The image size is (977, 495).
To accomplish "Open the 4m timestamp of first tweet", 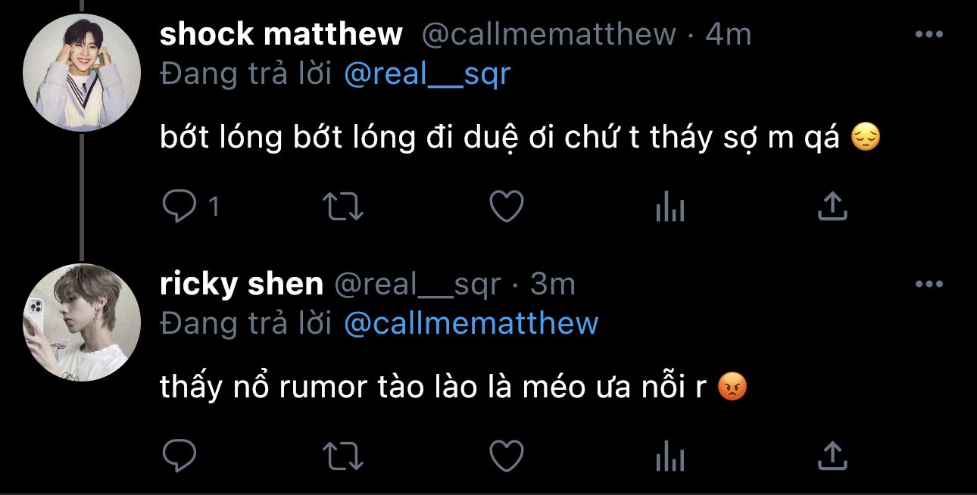I will [728, 34].
